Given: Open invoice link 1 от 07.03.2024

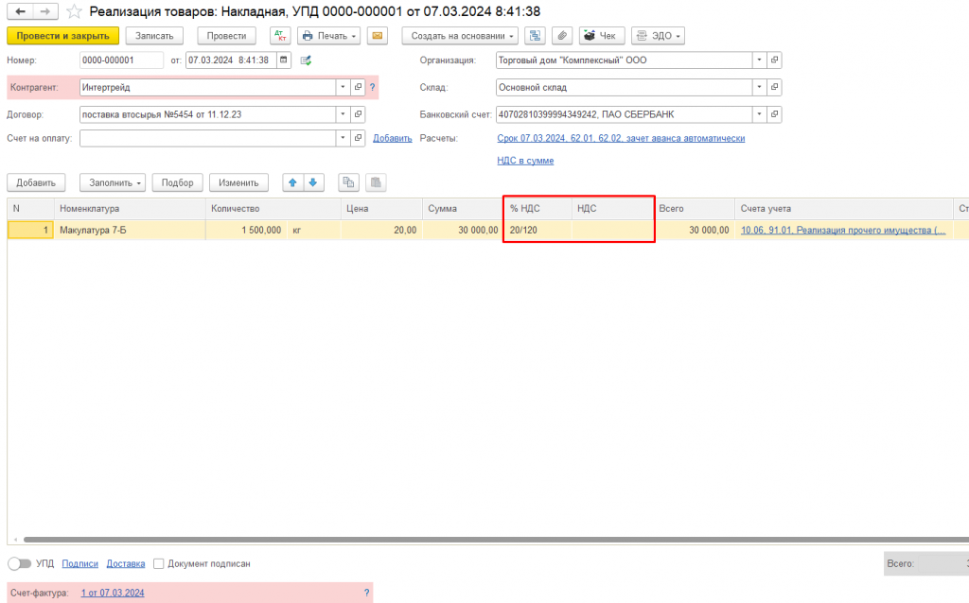Looking at the screenshot, I should (113, 593).
